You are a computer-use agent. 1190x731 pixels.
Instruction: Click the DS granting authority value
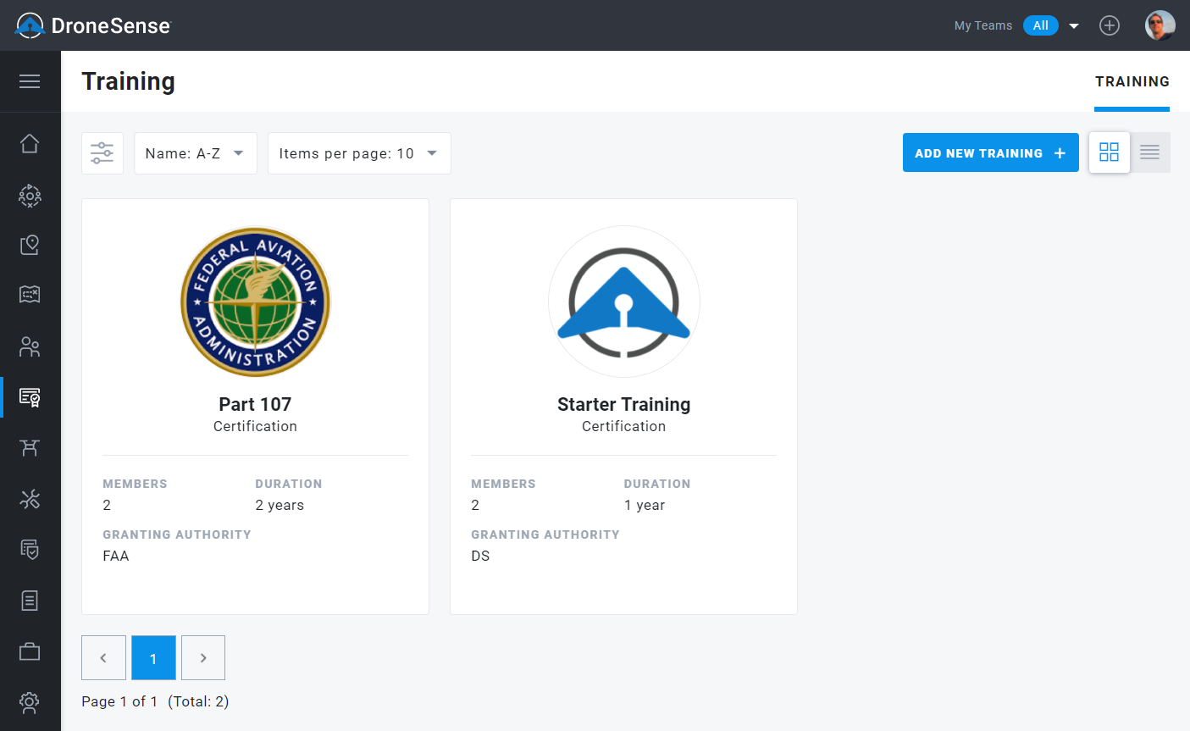click(480, 556)
